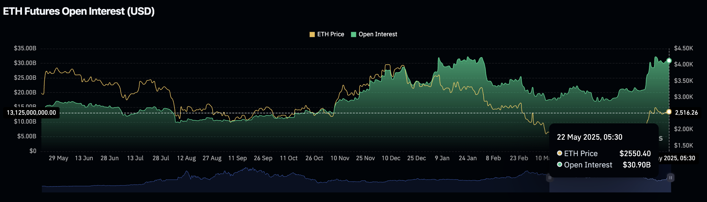Click the Open Interest dot in tooltip
The width and height of the screenshot is (707, 202).
(560, 165)
